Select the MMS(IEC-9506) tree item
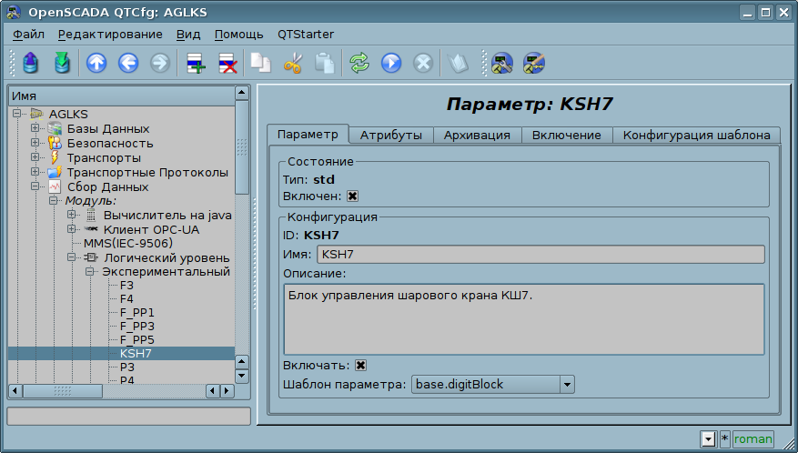The width and height of the screenshot is (798, 453). pos(128,243)
